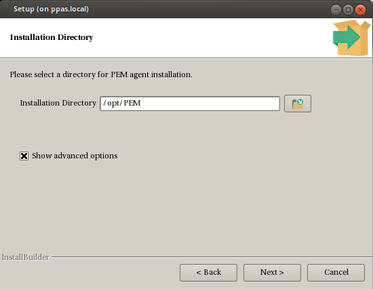Maximize the Setup window
373x289 pixels.
[349, 9]
